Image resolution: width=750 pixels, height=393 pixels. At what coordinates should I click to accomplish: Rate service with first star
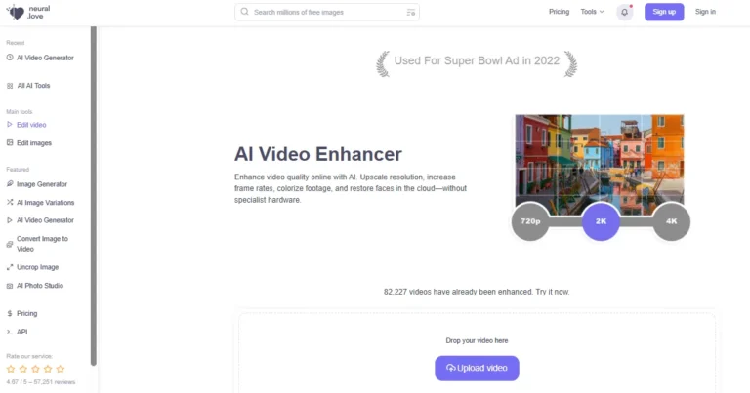[x=11, y=369]
